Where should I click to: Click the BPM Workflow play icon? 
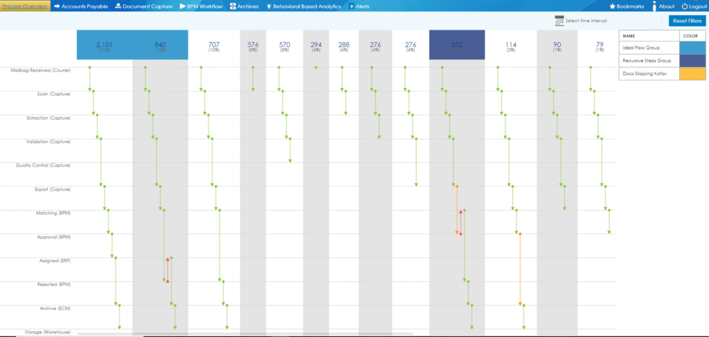183,6
